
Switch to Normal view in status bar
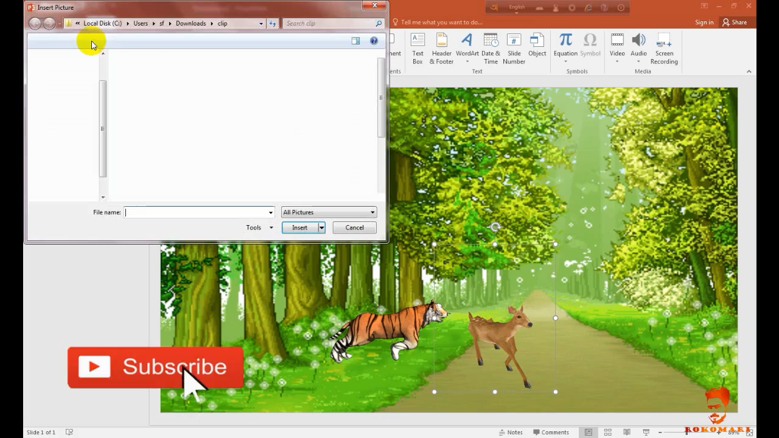(x=589, y=432)
